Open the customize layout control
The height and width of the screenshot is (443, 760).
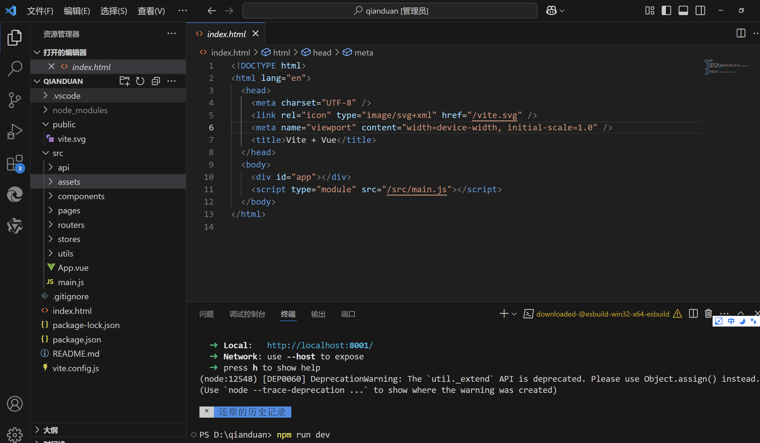[650, 11]
